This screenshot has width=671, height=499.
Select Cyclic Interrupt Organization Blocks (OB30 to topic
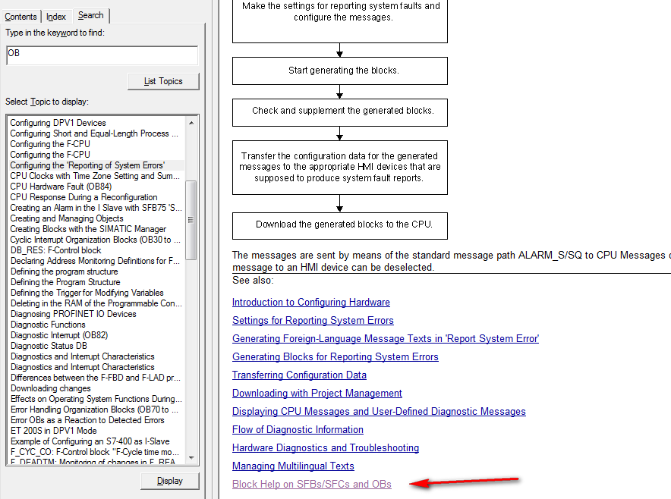(x=95, y=240)
